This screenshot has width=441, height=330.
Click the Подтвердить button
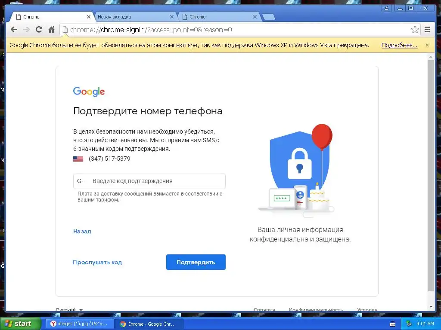pos(196,262)
